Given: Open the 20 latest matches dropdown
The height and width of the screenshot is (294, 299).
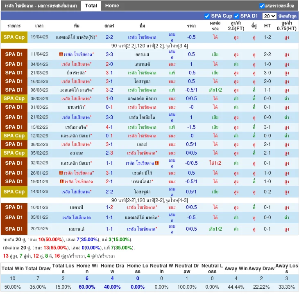Looking at the screenshot, I should pyautogui.click(x=269, y=16).
